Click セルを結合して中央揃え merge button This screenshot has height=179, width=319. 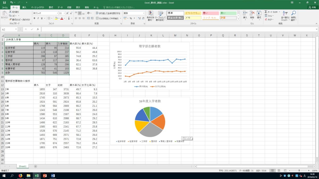107,18
